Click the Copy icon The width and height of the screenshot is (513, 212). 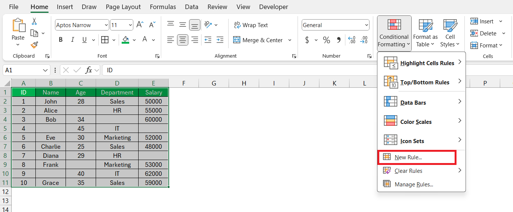[x=34, y=33]
